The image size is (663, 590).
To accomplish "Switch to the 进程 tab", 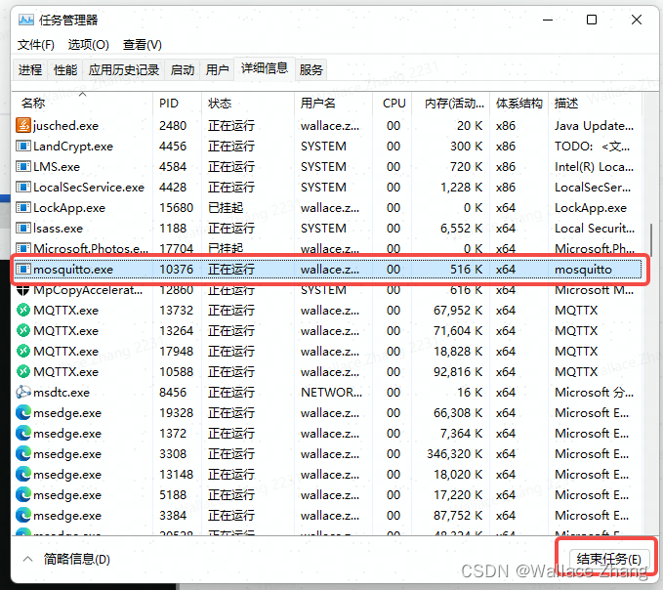I will click(30, 69).
